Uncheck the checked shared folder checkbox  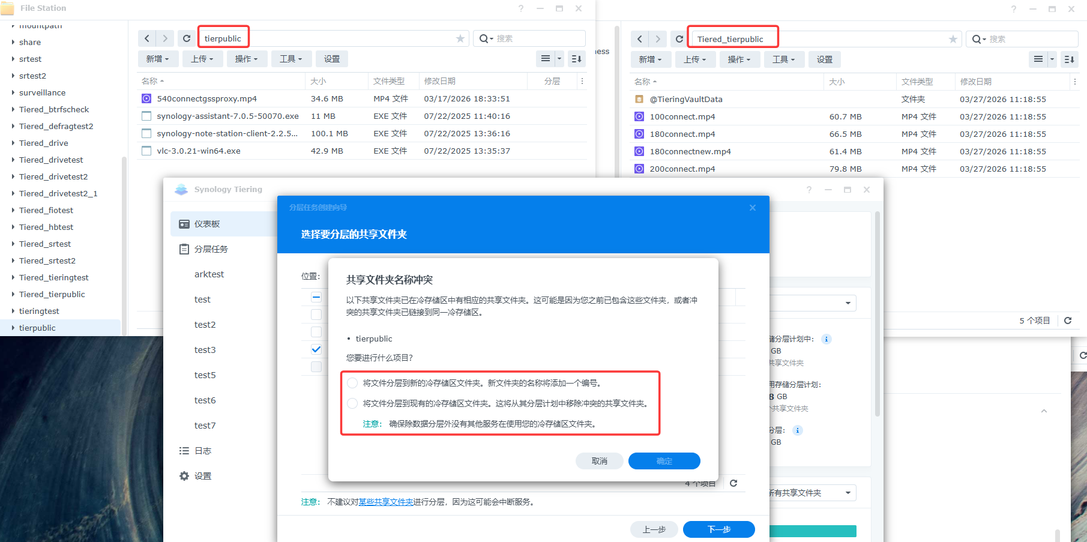[x=316, y=349]
